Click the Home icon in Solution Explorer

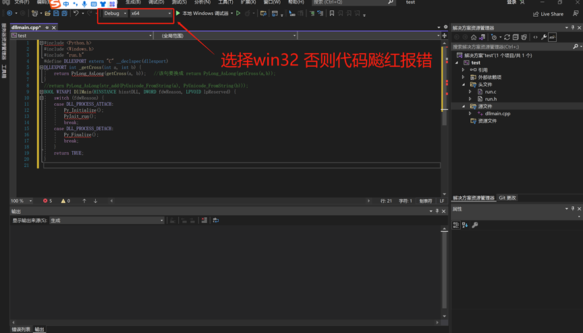[x=474, y=37]
